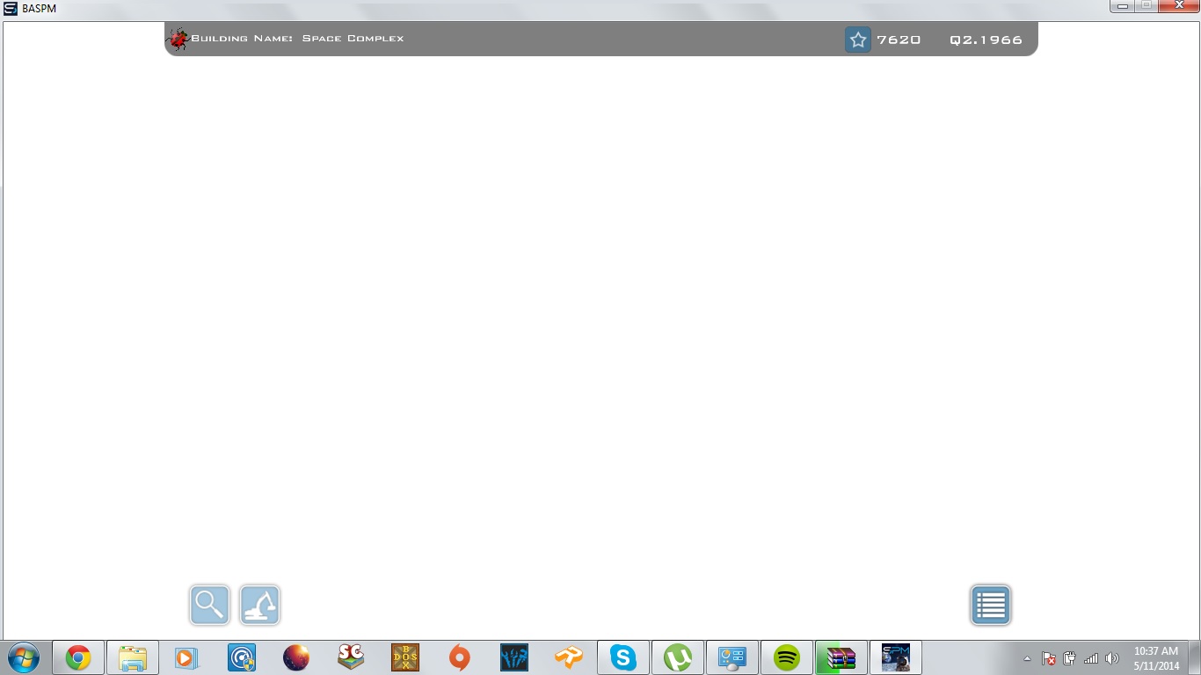Open the volume slider
Image resolution: width=1201 pixels, height=675 pixels.
1112,657
